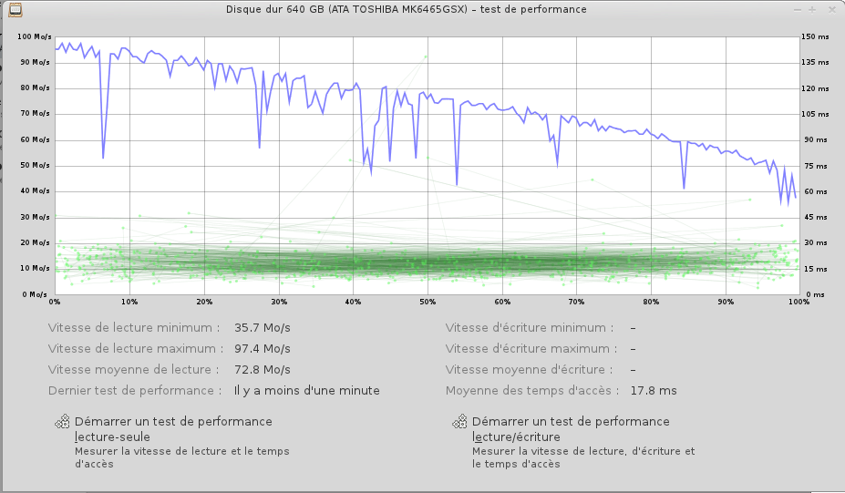Select the 72.8 Mo/s average read speed value
The image size is (845, 493).
click(262, 369)
